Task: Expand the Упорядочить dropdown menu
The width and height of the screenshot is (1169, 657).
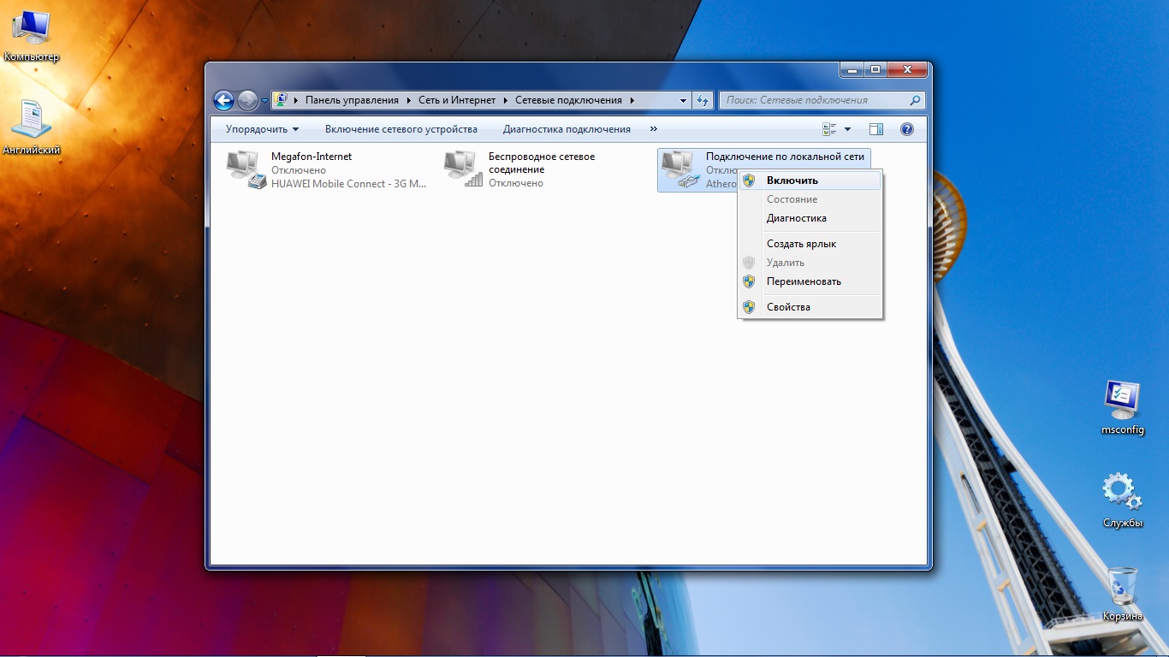Action: [262, 129]
